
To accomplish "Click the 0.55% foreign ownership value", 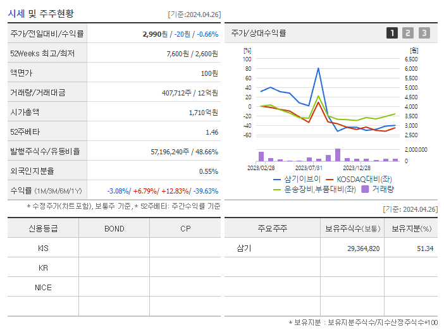I will [x=209, y=171].
